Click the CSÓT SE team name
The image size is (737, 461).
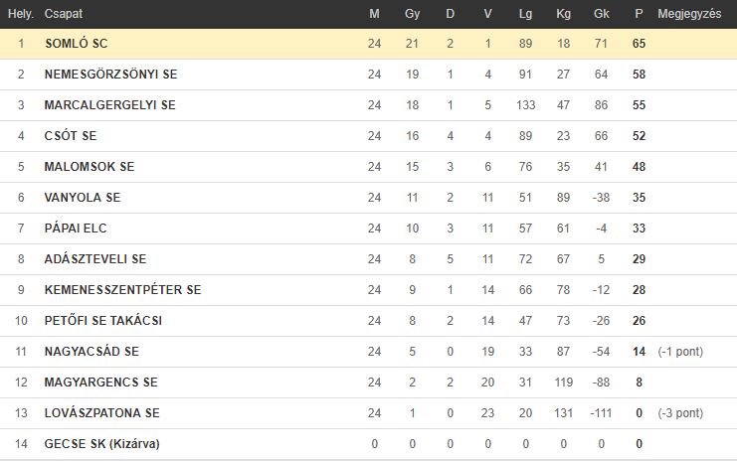pyautogui.click(x=71, y=136)
